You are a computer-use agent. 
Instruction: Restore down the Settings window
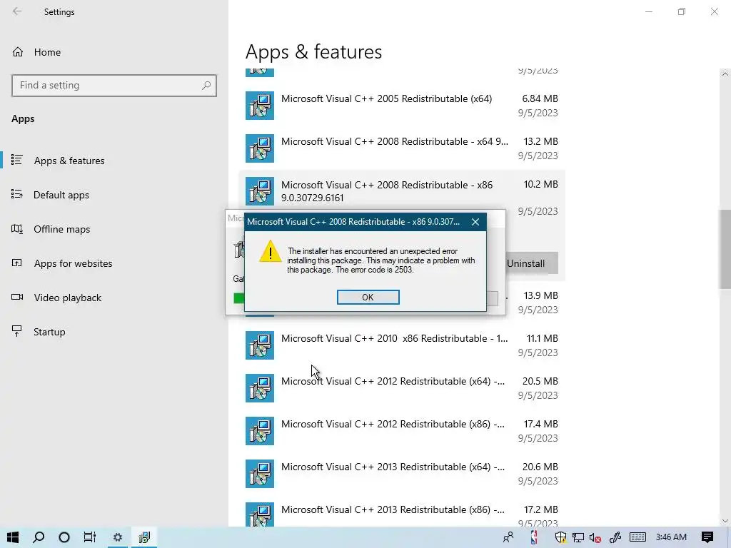(682, 11)
